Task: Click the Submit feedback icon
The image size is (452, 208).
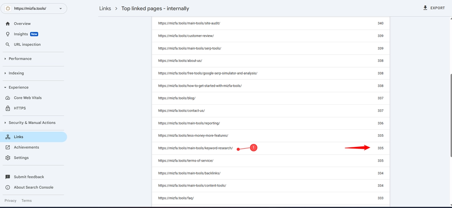Action: pos(8,177)
